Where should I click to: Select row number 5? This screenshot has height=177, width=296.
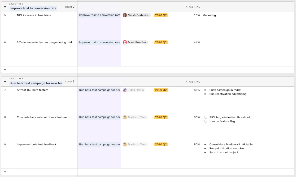[x=5, y=15]
